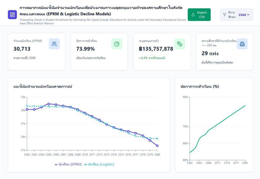The width and height of the screenshot is (260, 179).
Task: Click the filter funnel icon
Action: tap(224, 15)
